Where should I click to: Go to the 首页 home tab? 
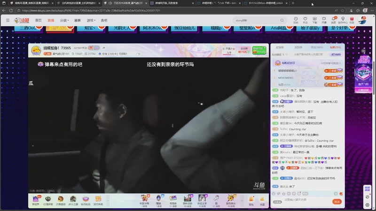(39, 20)
